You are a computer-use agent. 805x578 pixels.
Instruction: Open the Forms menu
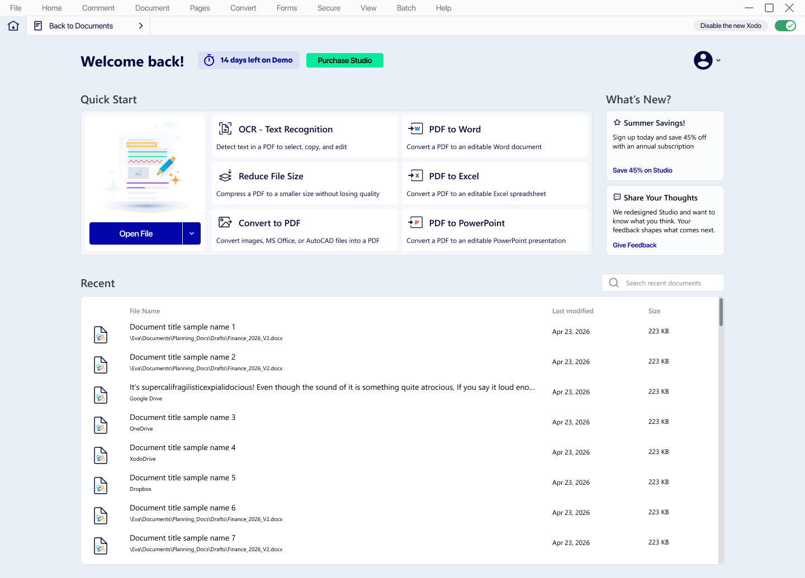pyautogui.click(x=287, y=8)
